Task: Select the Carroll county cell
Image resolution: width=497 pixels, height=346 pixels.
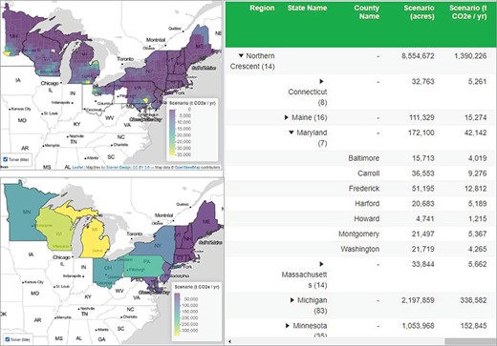Action: click(x=368, y=173)
